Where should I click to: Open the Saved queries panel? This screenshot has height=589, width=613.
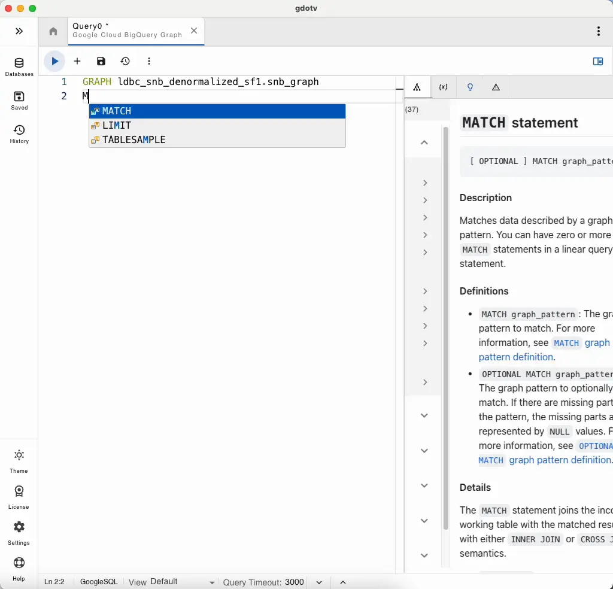[19, 101]
